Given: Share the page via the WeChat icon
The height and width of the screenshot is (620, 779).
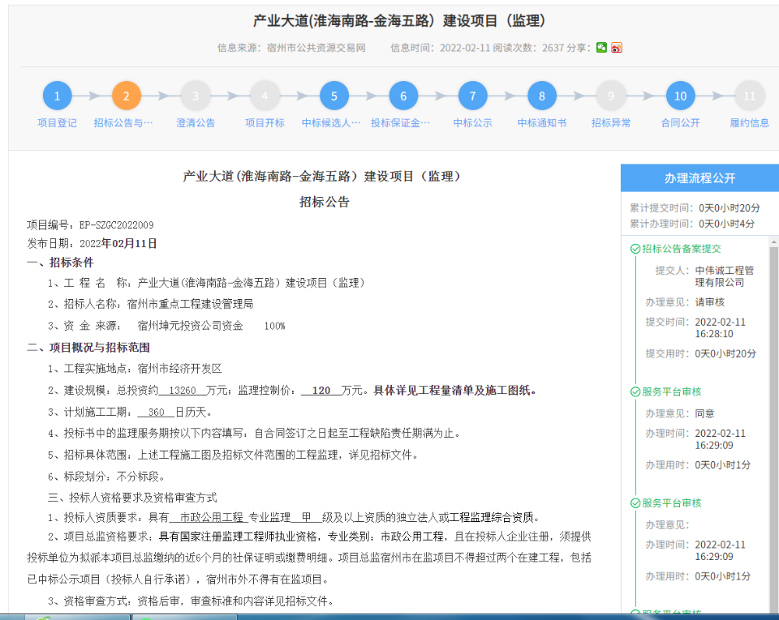Looking at the screenshot, I should 601,48.
